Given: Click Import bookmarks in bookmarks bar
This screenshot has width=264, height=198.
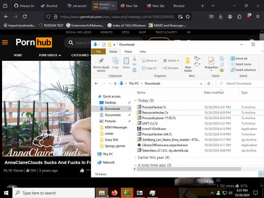Looking at the screenshot, I should (x=20, y=26).
